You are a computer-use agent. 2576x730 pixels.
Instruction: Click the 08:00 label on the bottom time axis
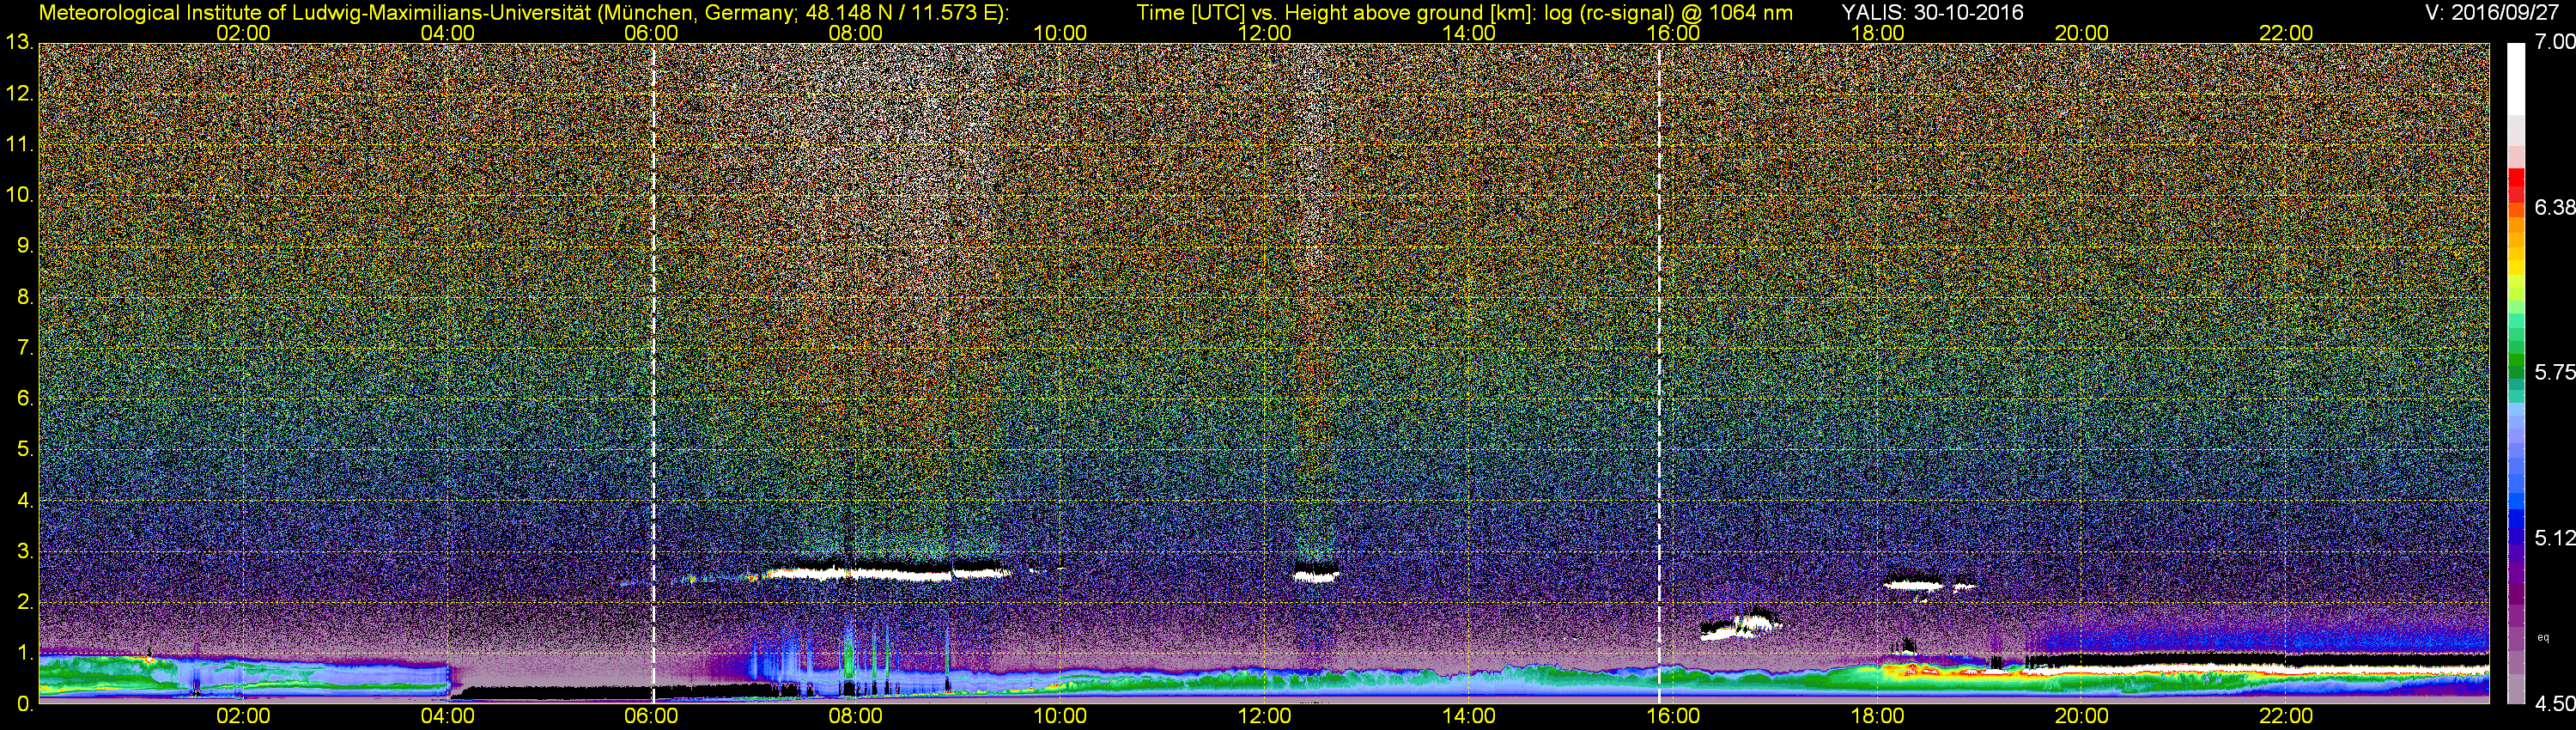[856, 716]
